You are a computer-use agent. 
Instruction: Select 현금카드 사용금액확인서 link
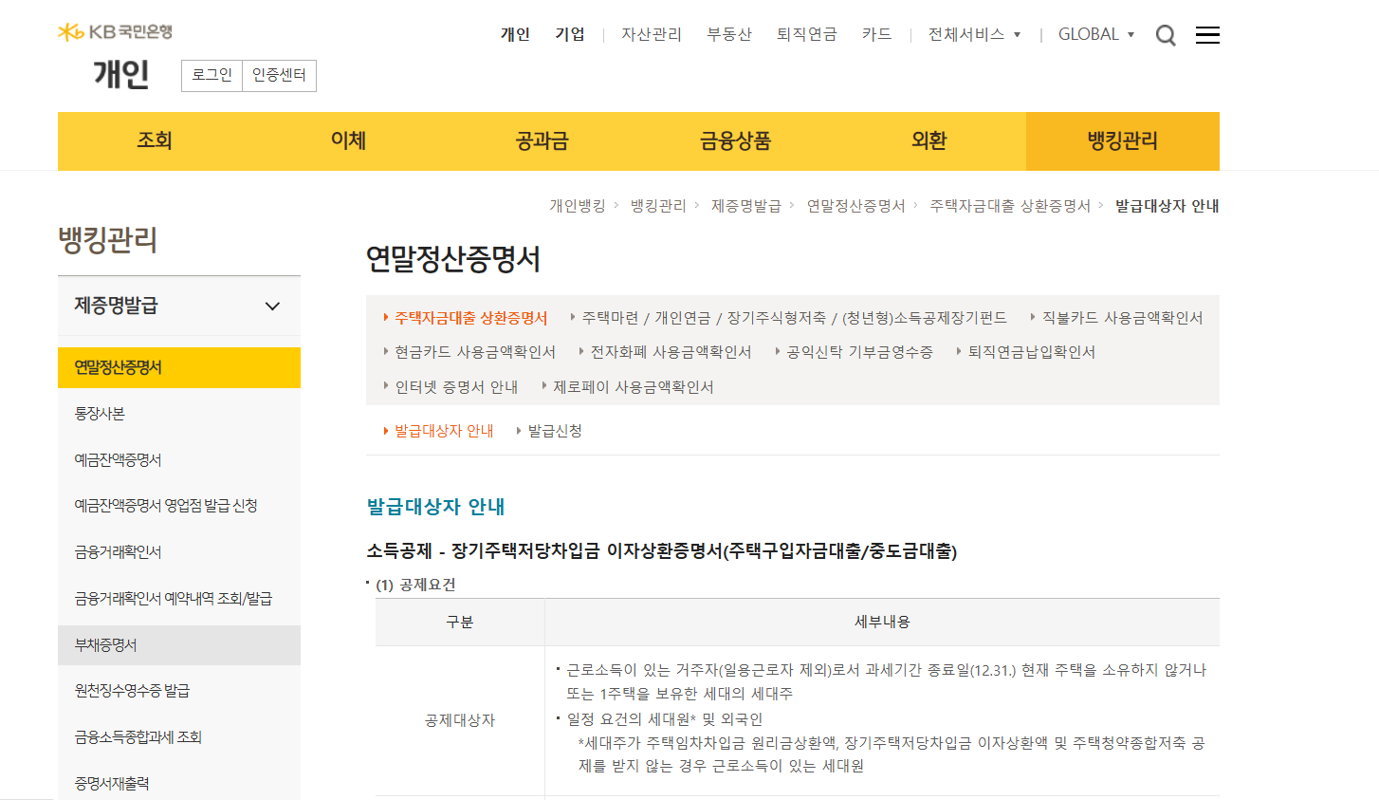[x=474, y=352]
